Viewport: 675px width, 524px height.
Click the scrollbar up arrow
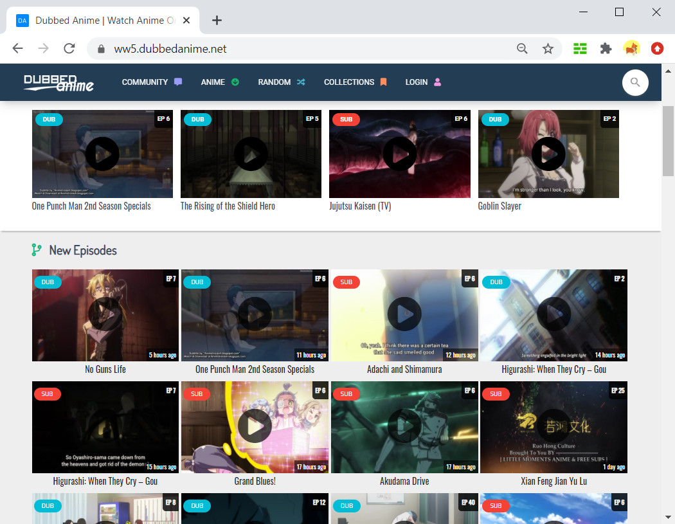(668, 71)
